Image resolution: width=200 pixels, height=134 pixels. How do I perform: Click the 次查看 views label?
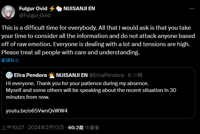coord(92,128)
